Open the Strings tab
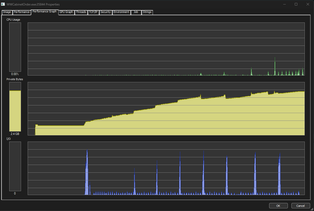The height and width of the screenshot is (211, 314). point(147,12)
